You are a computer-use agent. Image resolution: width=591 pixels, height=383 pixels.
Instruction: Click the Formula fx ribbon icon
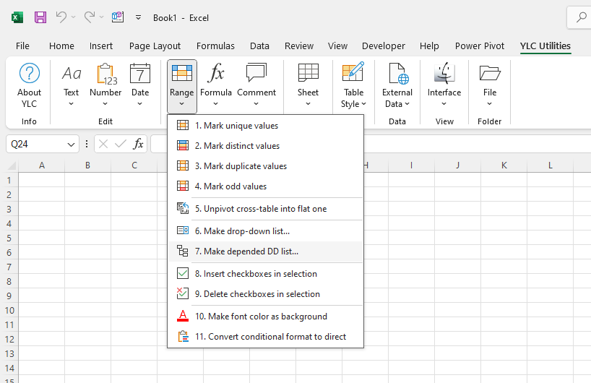215,74
